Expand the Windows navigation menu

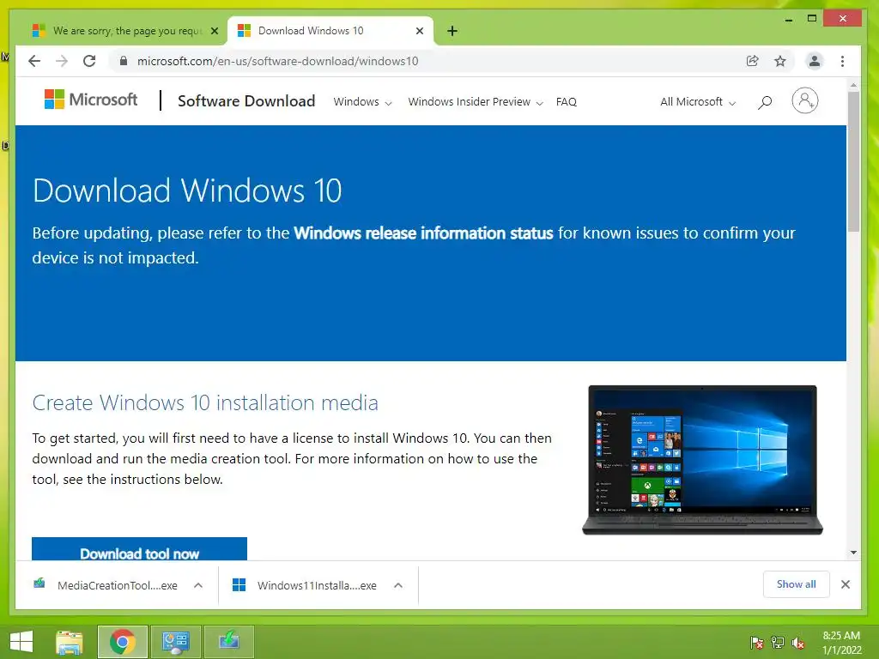(363, 101)
